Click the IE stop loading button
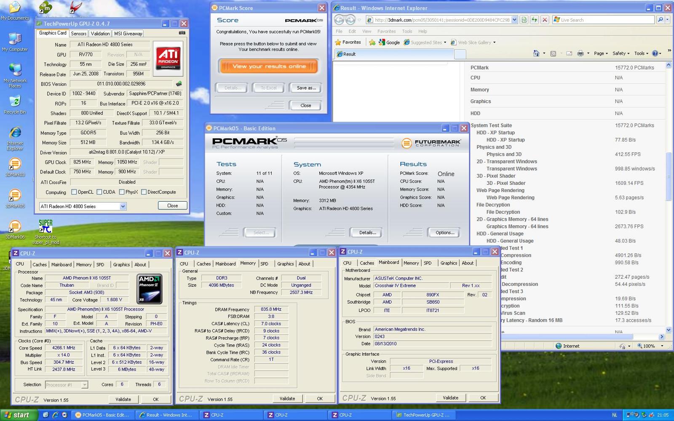674x421 pixels. [x=545, y=20]
